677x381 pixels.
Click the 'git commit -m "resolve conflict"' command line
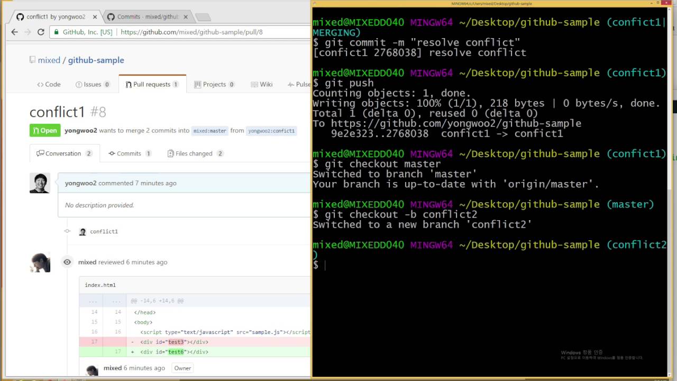click(x=416, y=42)
